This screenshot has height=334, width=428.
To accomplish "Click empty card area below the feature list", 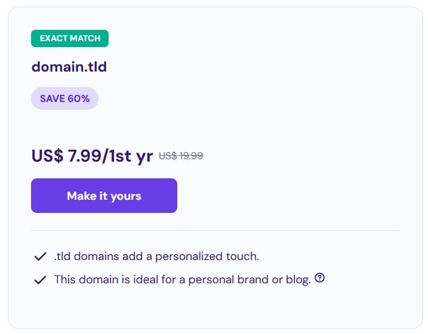I will [215, 309].
